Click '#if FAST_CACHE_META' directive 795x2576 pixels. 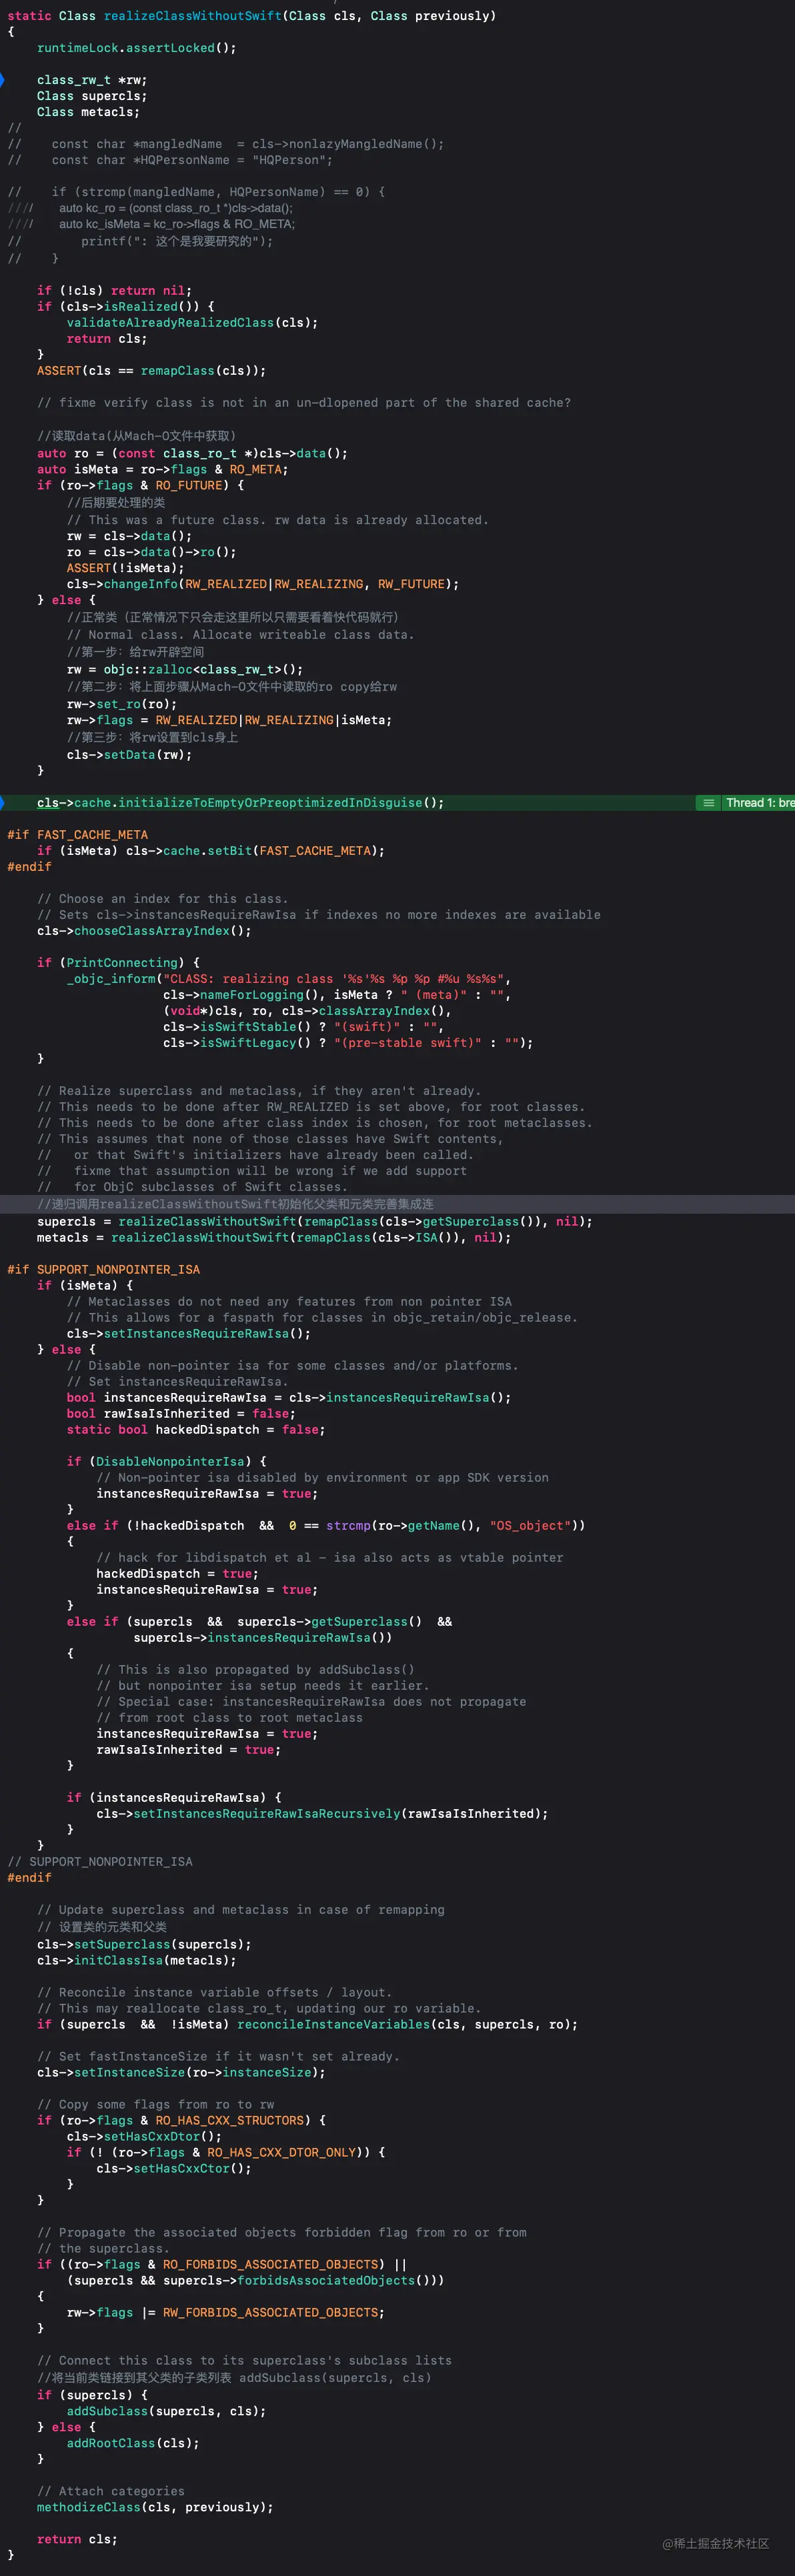click(77, 835)
